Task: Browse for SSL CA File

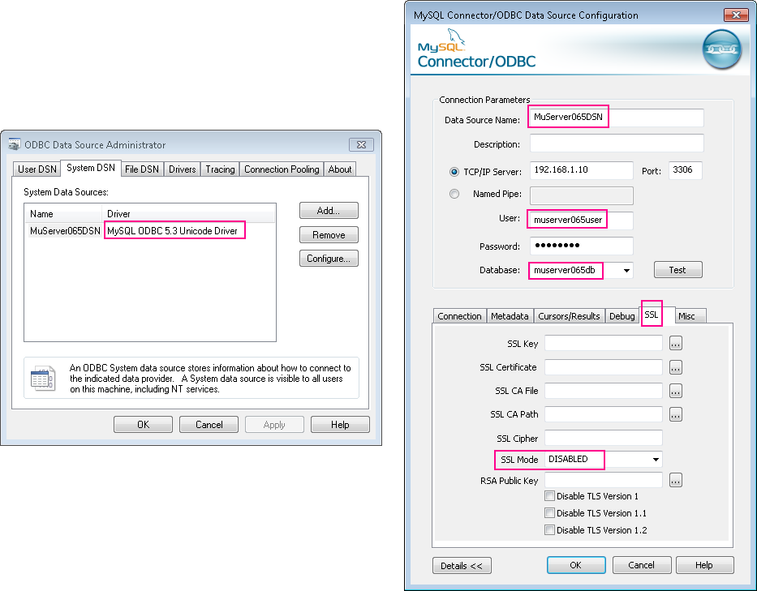Action: click(675, 391)
